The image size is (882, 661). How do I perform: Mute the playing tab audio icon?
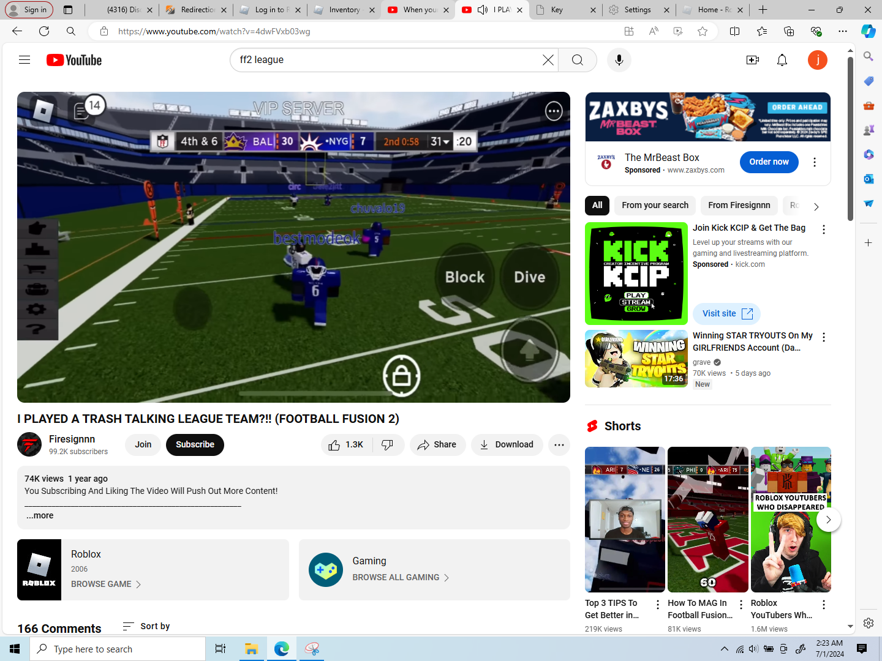(483, 10)
